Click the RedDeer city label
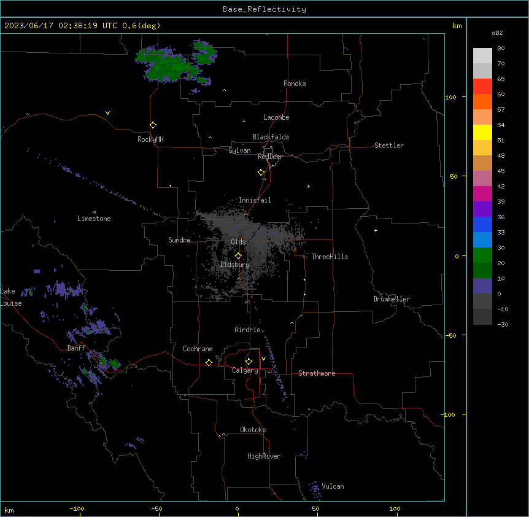Viewport: 529px width, 517px height. (x=270, y=157)
